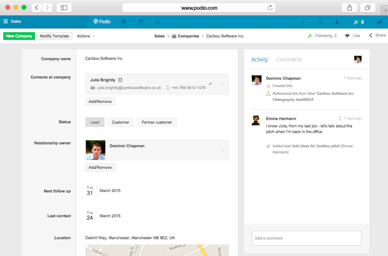Click the help question mark icon
Image resolution: width=388 pixels, height=256 pixels.
[x=304, y=22]
